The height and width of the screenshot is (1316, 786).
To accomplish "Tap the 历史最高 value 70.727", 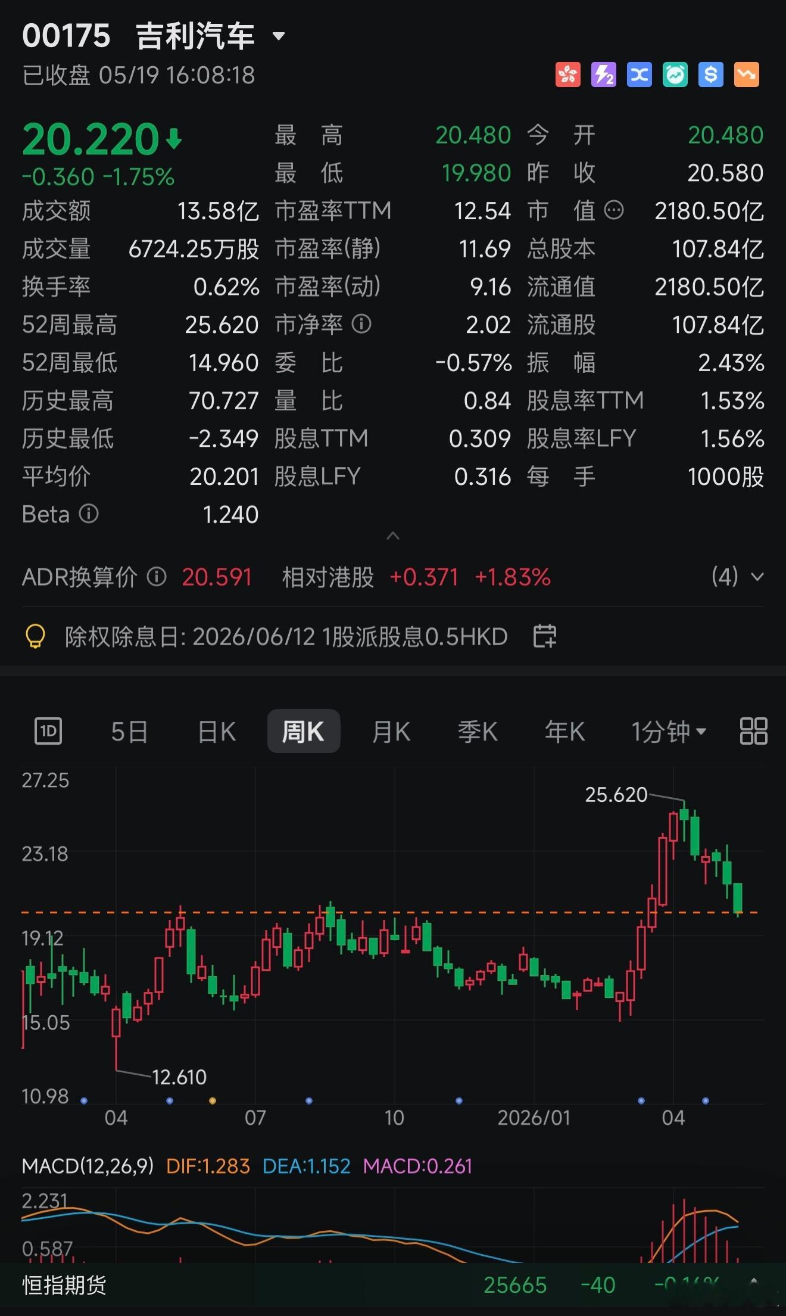I will [x=223, y=401].
